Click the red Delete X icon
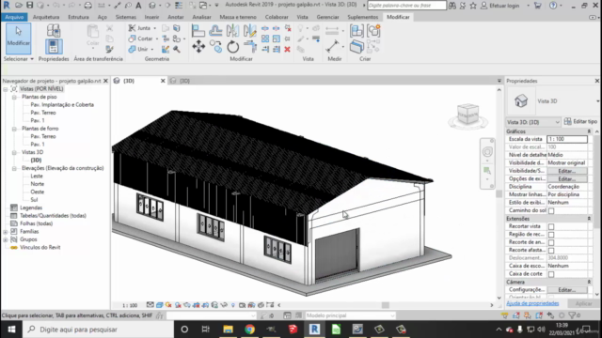The image size is (602, 338). [x=287, y=50]
